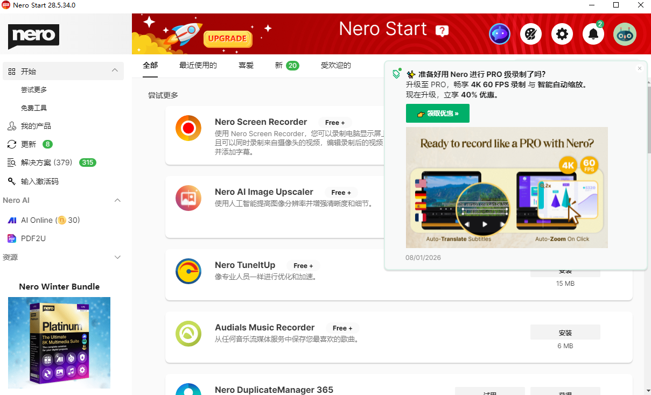Click the Audials Music Recorder title
This screenshot has width=651, height=395.
point(264,327)
